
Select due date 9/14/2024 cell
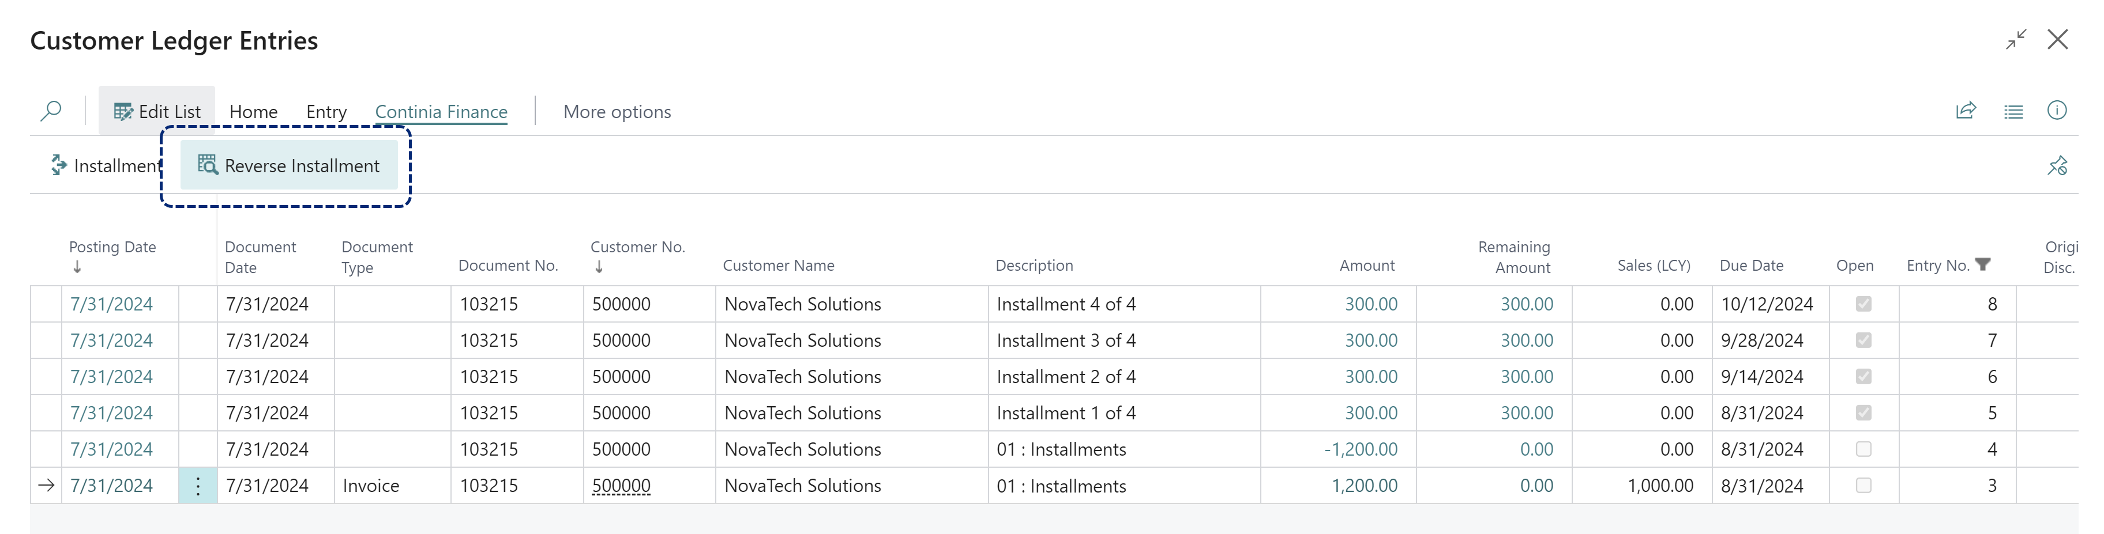1770,377
